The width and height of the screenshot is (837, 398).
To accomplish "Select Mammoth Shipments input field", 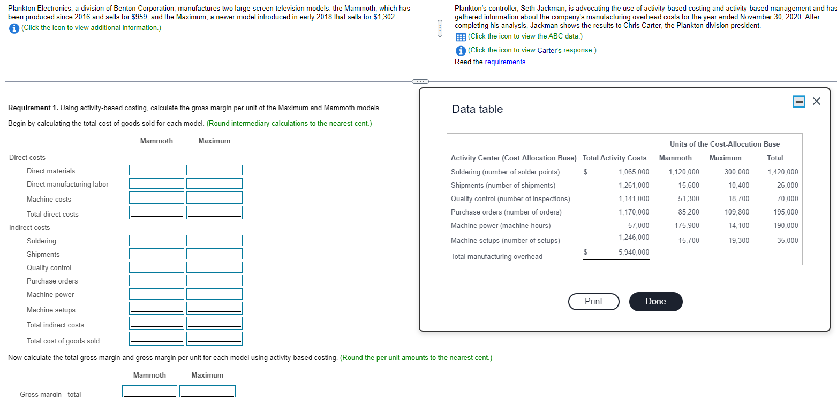I will point(156,254).
